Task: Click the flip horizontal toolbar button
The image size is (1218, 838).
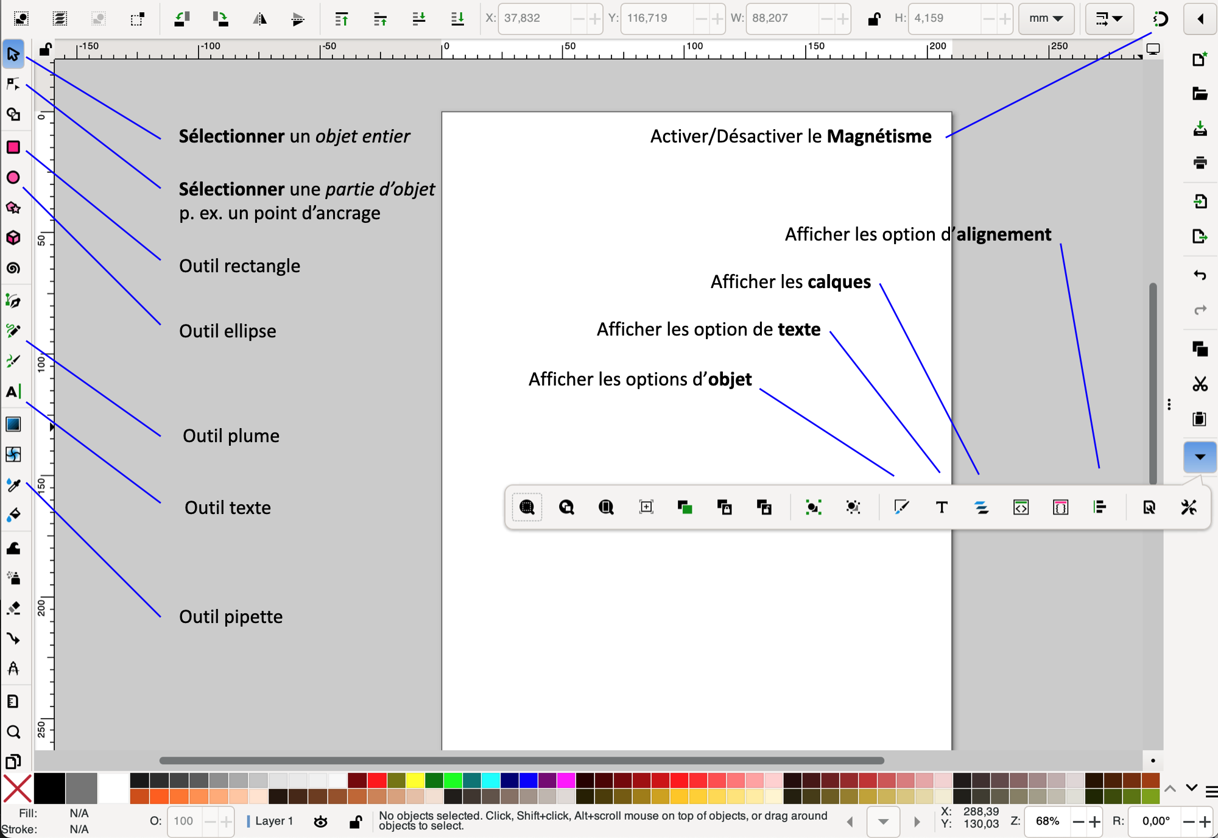Action: [x=259, y=18]
